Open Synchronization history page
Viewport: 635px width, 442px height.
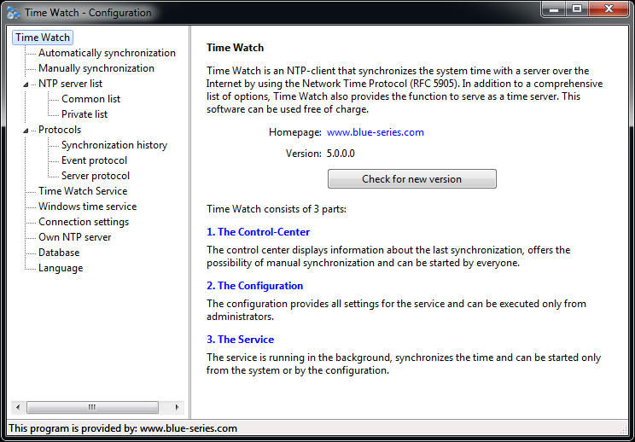click(x=114, y=145)
